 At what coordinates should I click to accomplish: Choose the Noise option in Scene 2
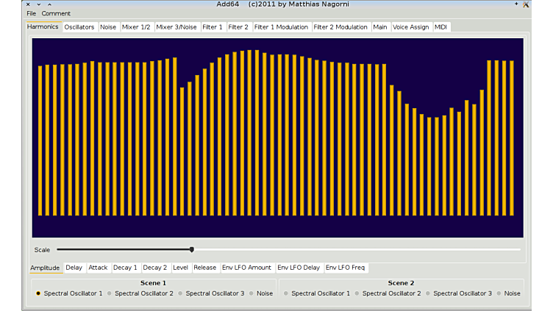(x=500, y=293)
